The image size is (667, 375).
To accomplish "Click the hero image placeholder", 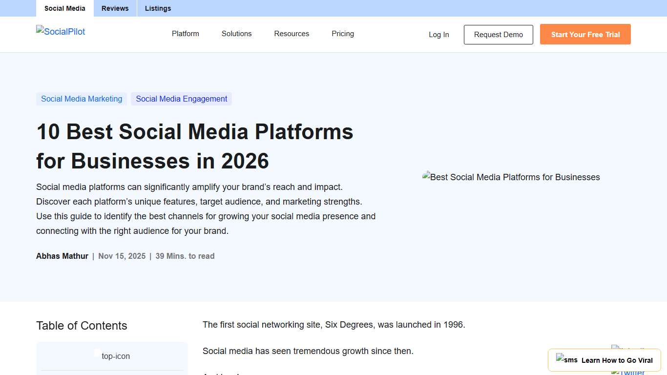I will [x=511, y=177].
